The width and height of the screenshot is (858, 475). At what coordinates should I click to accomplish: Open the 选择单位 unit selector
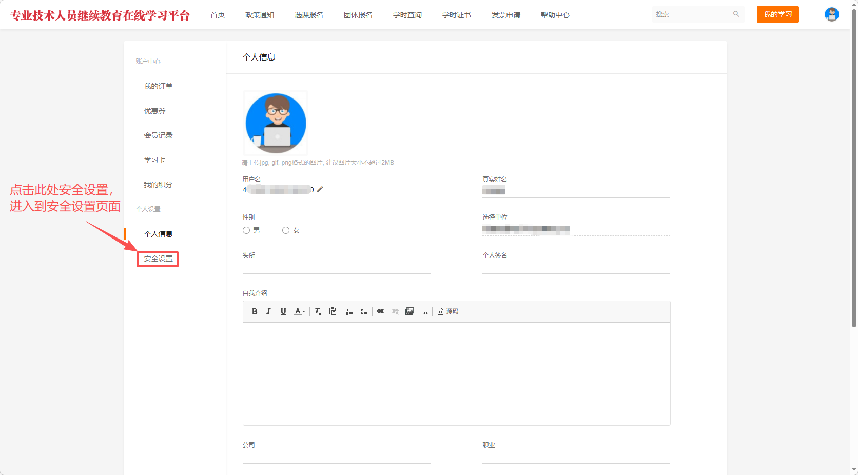(x=576, y=230)
